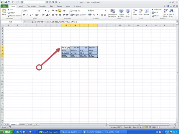Click the Paste icon in Clipboard group
The height and width of the screenshot is (134, 179).
click(4, 11)
